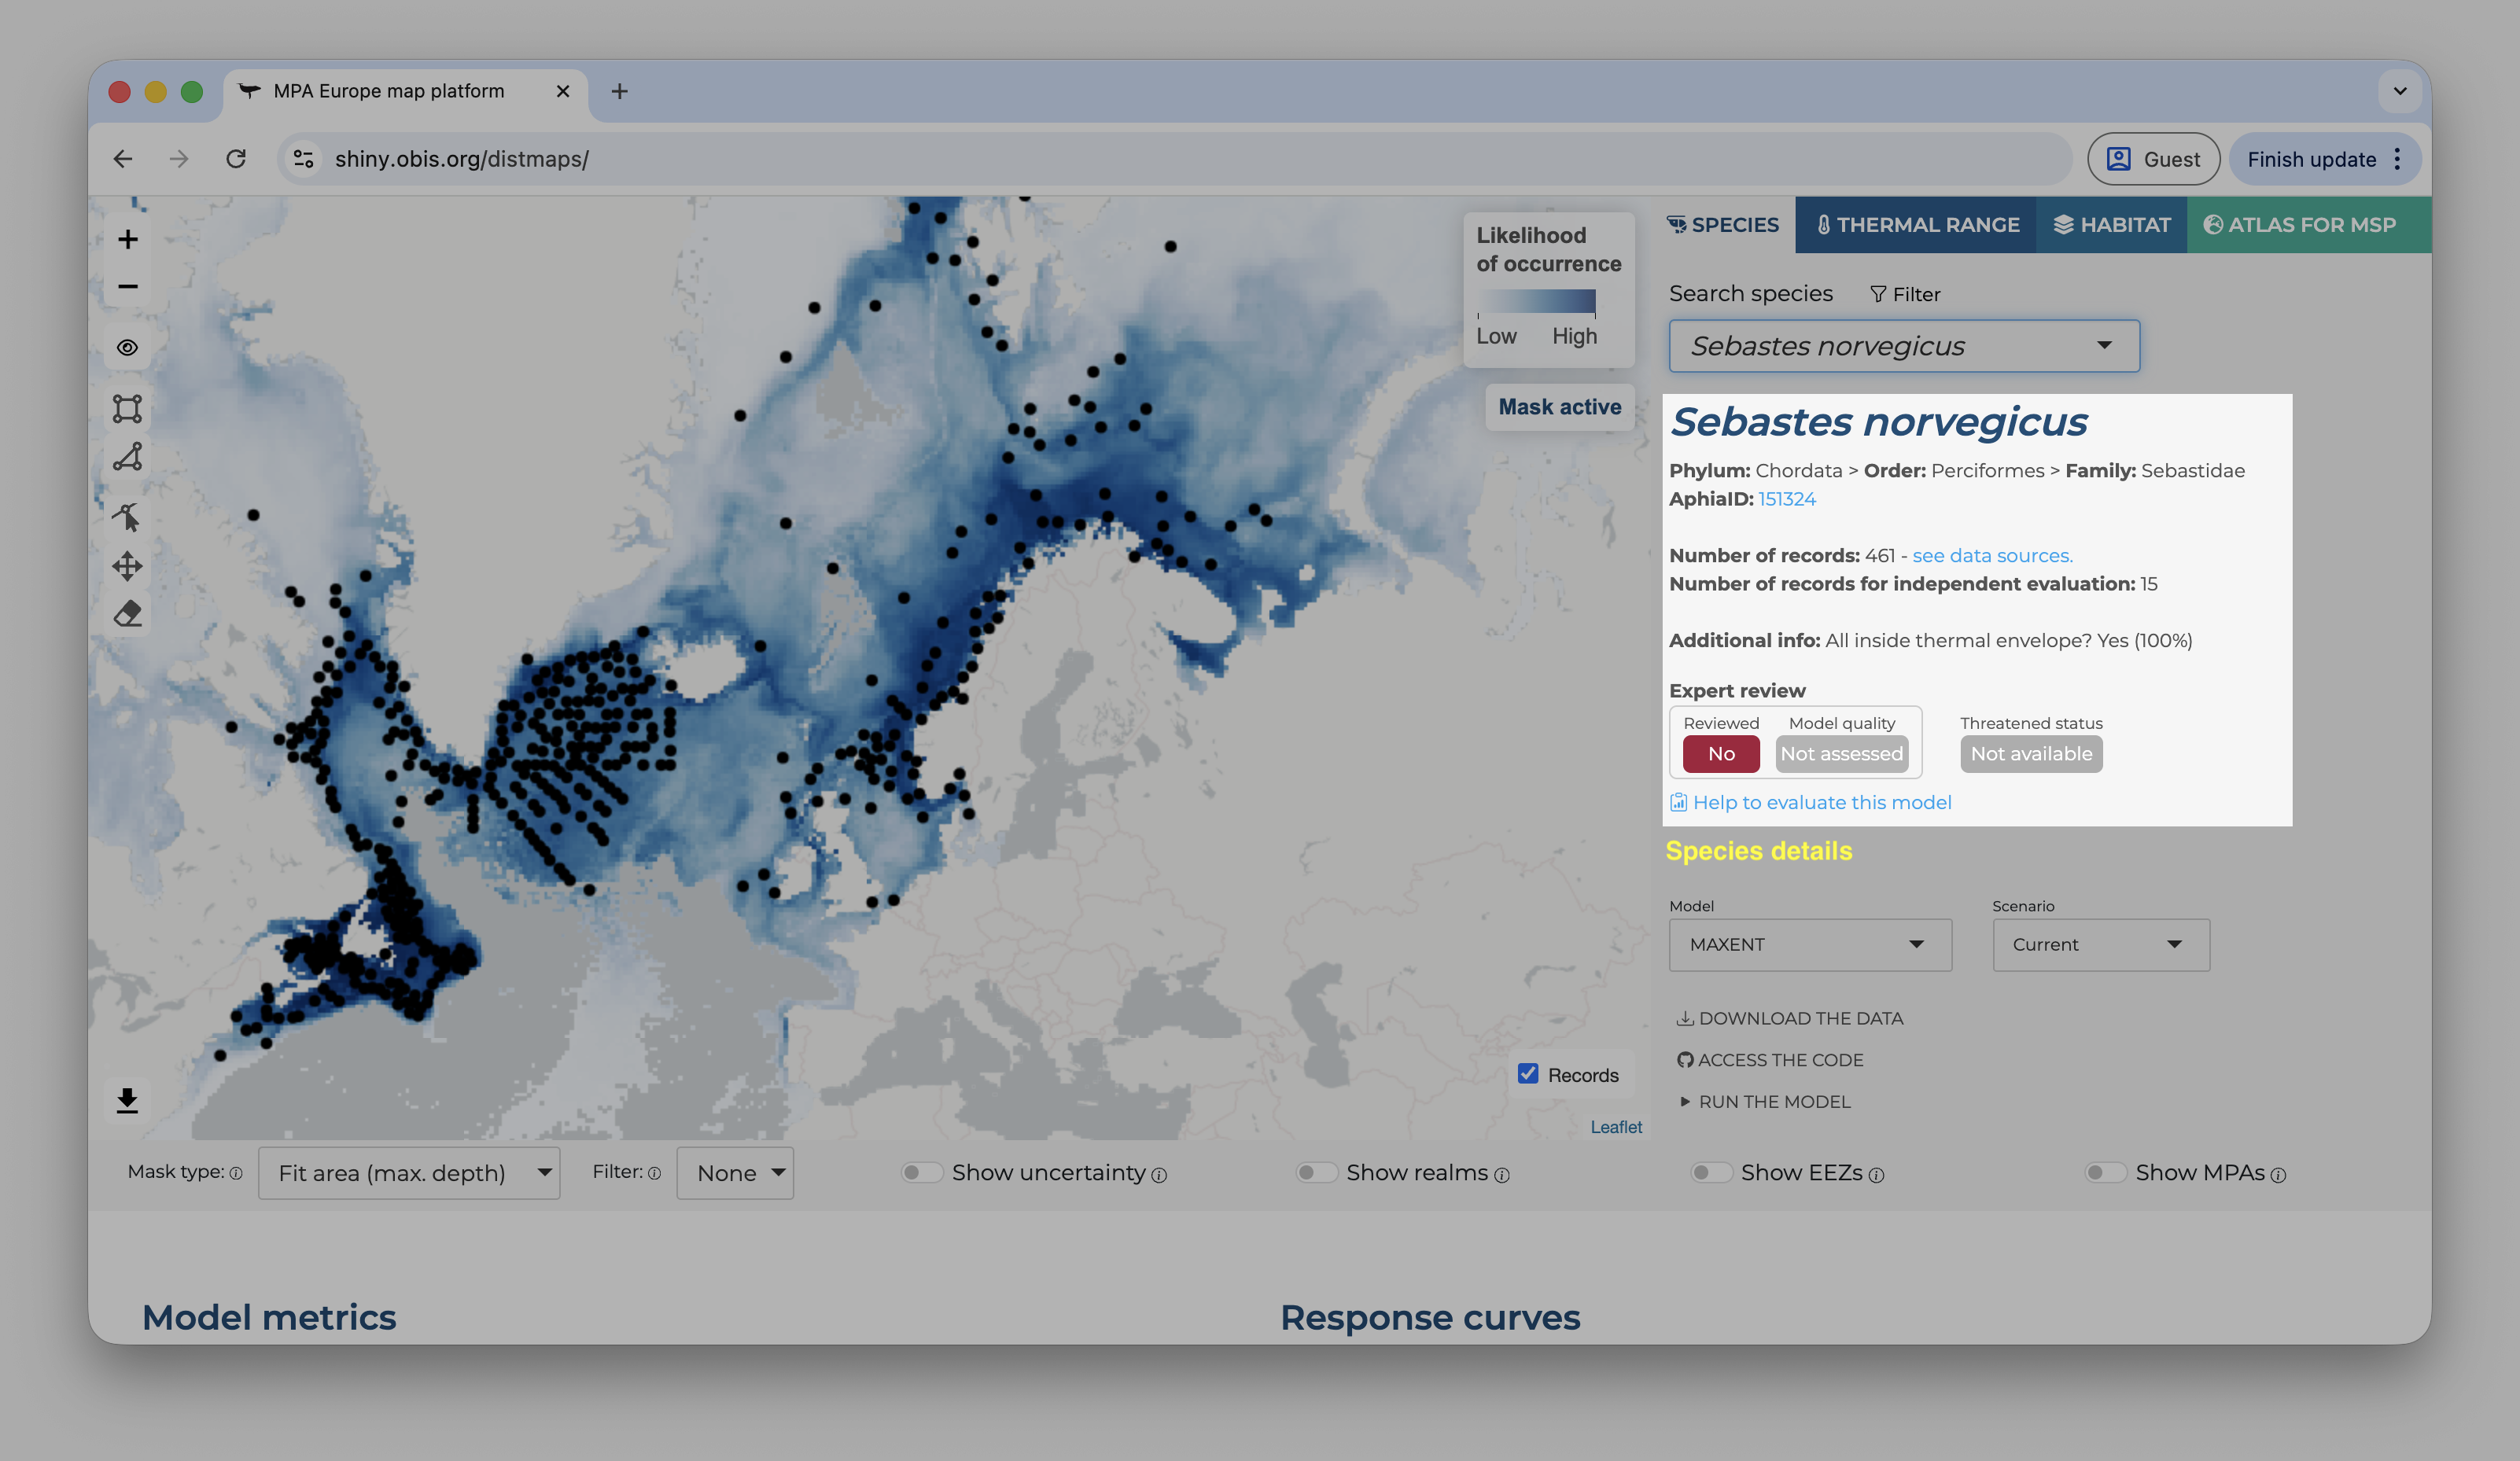Turn on Show EEZs switch
Screen dimensions: 2520x1461
[x=1710, y=1172]
